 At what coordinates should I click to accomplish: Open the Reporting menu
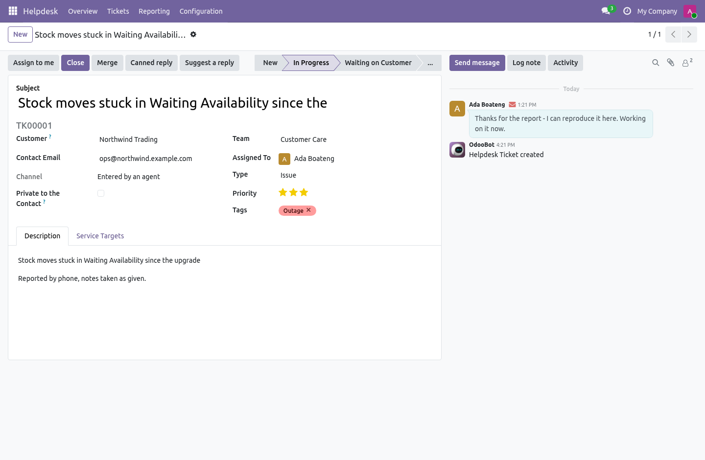coord(154,11)
